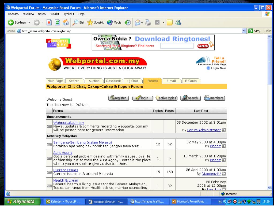Screen dimensions: 274x206
Task: Expand the Mail button dropdown arrow
Action: tap(142, 23)
